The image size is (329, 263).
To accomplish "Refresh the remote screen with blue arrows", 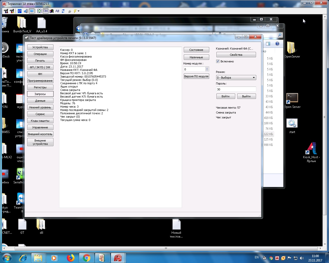I will tap(63, 11).
